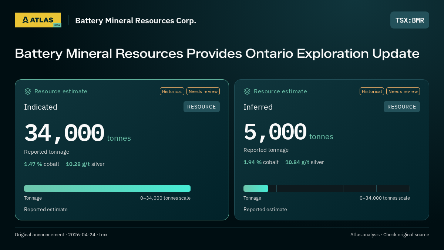Image resolution: width=444 pixels, height=250 pixels.
Task: Select the Historical tag on Inferred card
Action: click(372, 91)
